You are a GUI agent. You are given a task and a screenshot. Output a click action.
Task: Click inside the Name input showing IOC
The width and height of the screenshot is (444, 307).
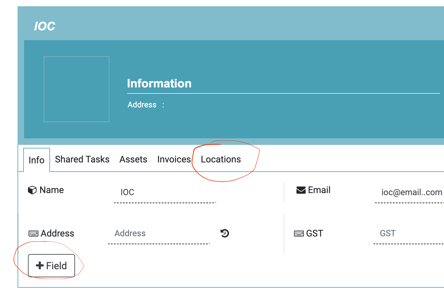[164, 193]
